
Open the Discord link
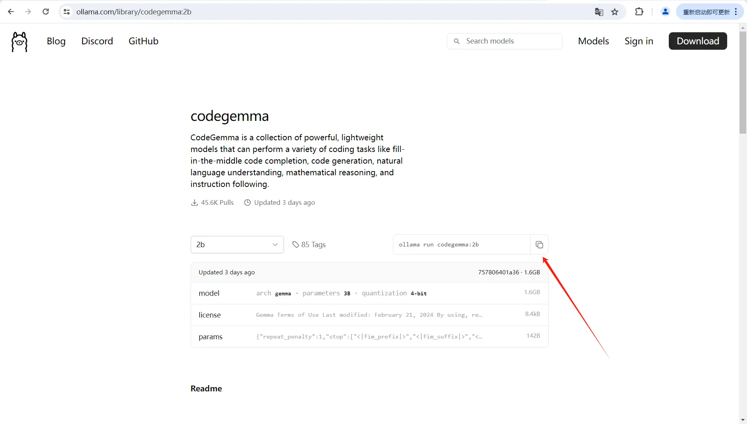click(97, 41)
